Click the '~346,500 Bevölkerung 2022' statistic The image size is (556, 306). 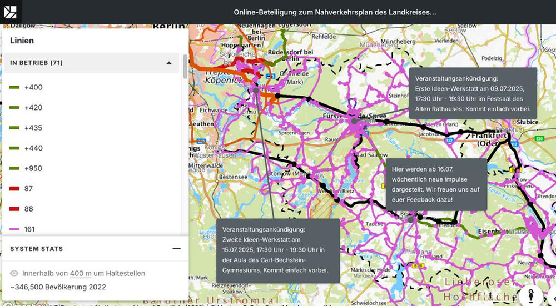pos(58,287)
